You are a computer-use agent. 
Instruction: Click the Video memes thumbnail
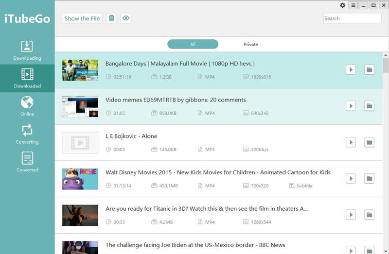point(80,106)
